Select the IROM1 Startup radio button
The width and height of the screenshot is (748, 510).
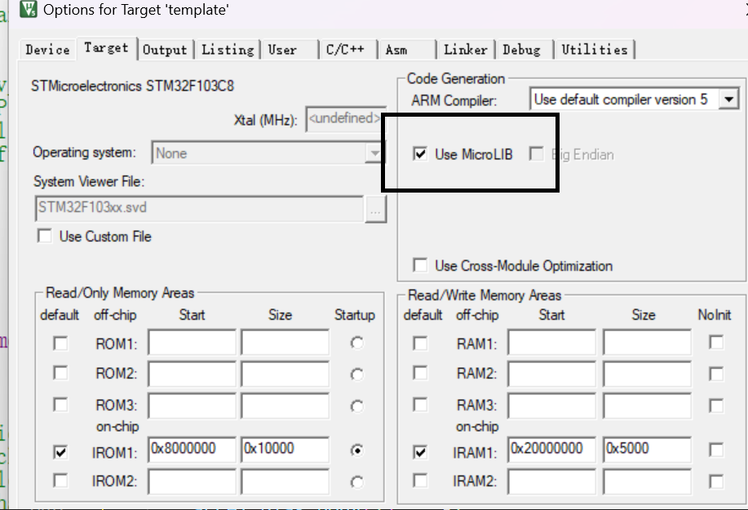pos(356,450)
